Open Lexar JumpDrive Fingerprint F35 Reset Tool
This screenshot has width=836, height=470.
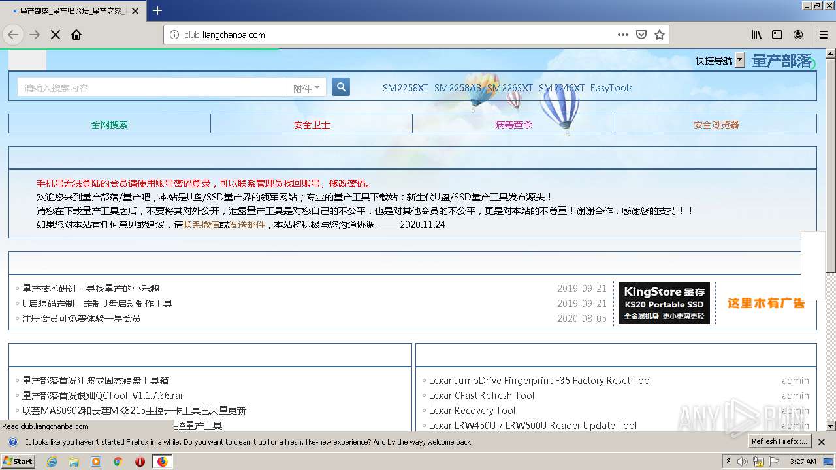point(540,381)
